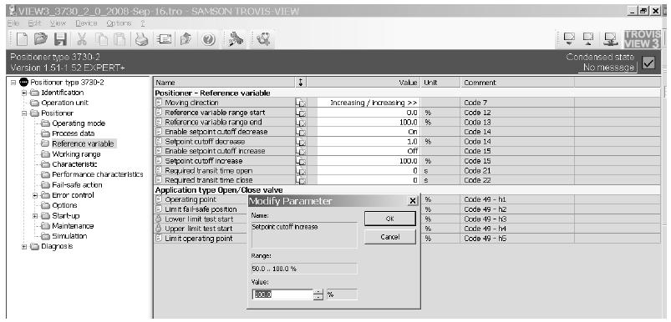Click the folder with up-arrow toolbar icon
This screenshot has width=671, height=322.
coord(186,39)
